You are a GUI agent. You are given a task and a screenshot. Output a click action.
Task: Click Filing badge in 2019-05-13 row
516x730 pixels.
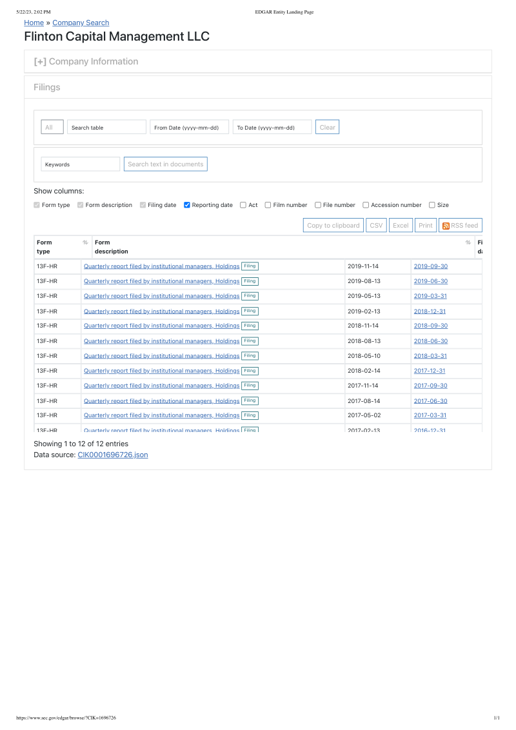(x=250, y=296)
